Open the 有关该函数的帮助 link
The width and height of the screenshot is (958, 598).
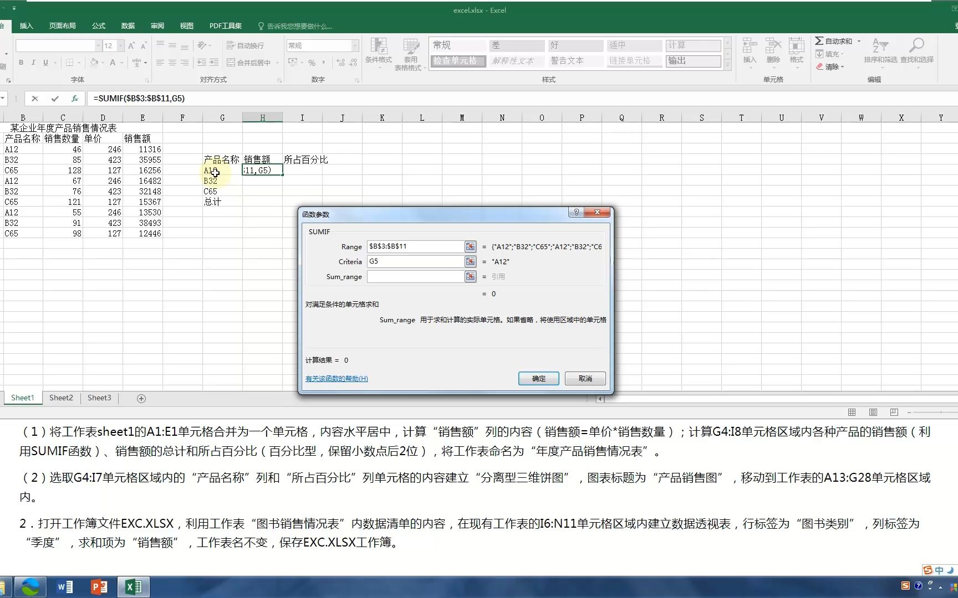click(x=337, y=379)
